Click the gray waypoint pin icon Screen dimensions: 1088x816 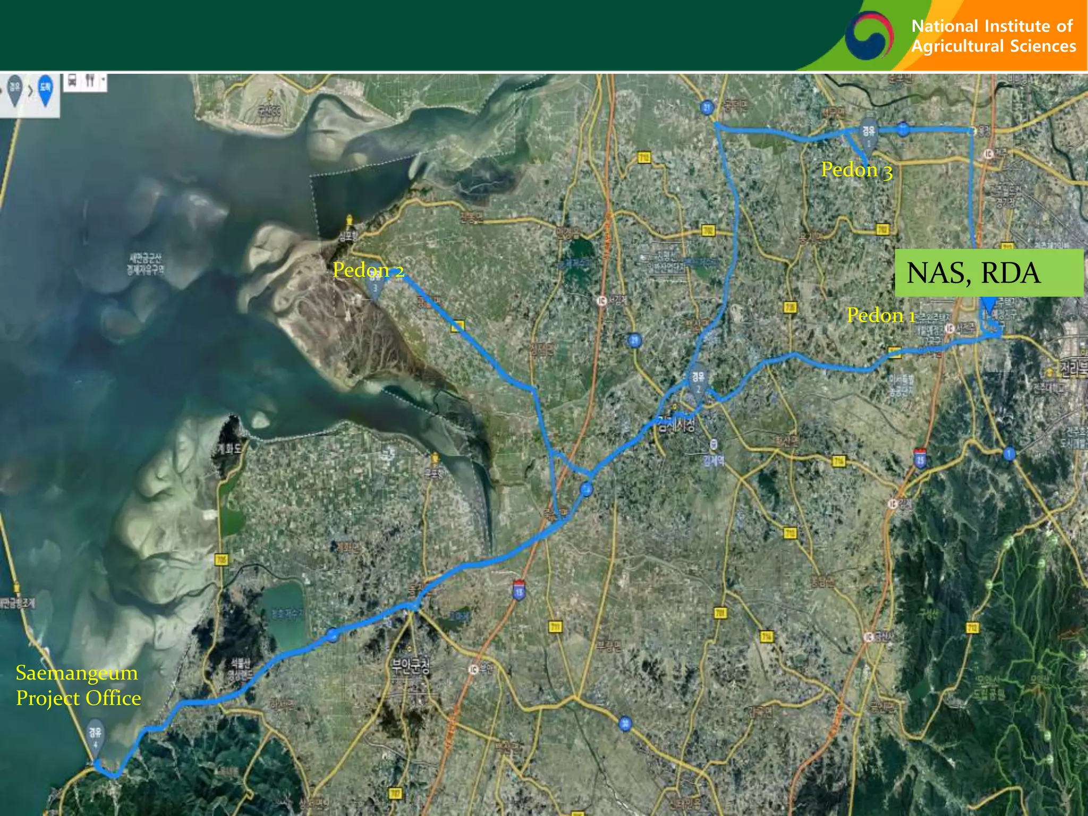(14, 89)
